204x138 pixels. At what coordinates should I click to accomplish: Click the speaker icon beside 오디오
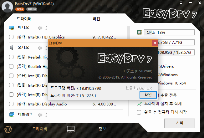tap(12, 48)
